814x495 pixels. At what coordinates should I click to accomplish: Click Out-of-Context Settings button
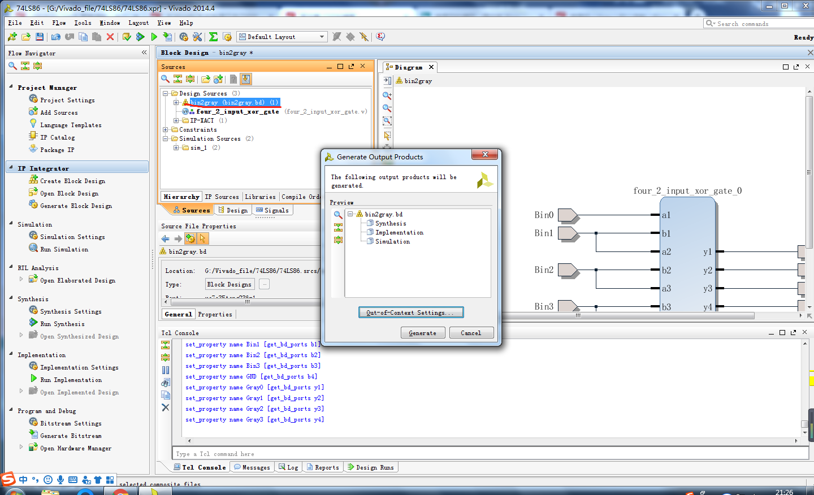tap(411, 312)
